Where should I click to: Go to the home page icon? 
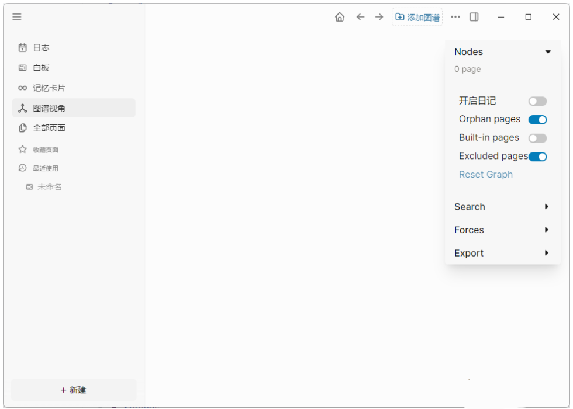tap(340, 17)
